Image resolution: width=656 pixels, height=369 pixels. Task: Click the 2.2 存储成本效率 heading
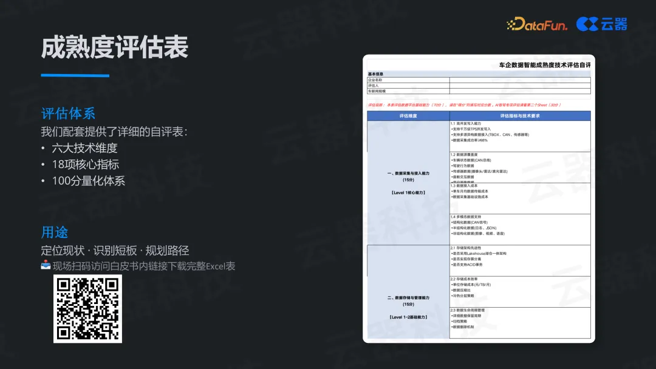click(464, 279)
